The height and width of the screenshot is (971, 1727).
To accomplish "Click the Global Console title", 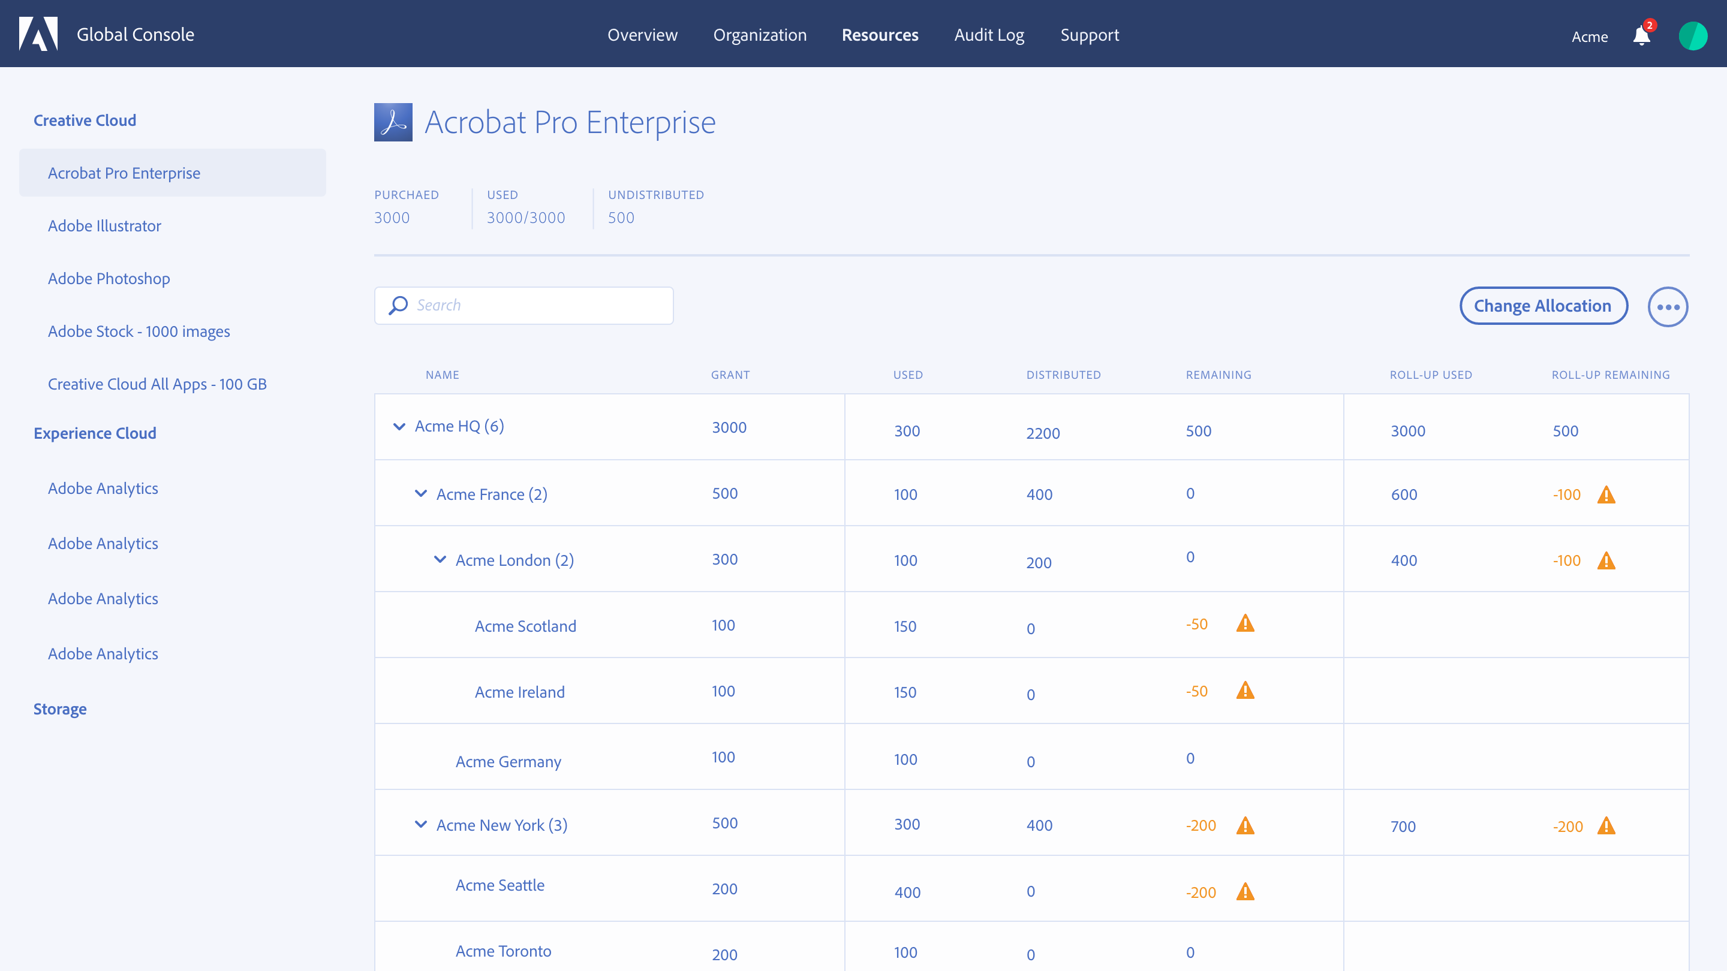I will tap(136, 34).
